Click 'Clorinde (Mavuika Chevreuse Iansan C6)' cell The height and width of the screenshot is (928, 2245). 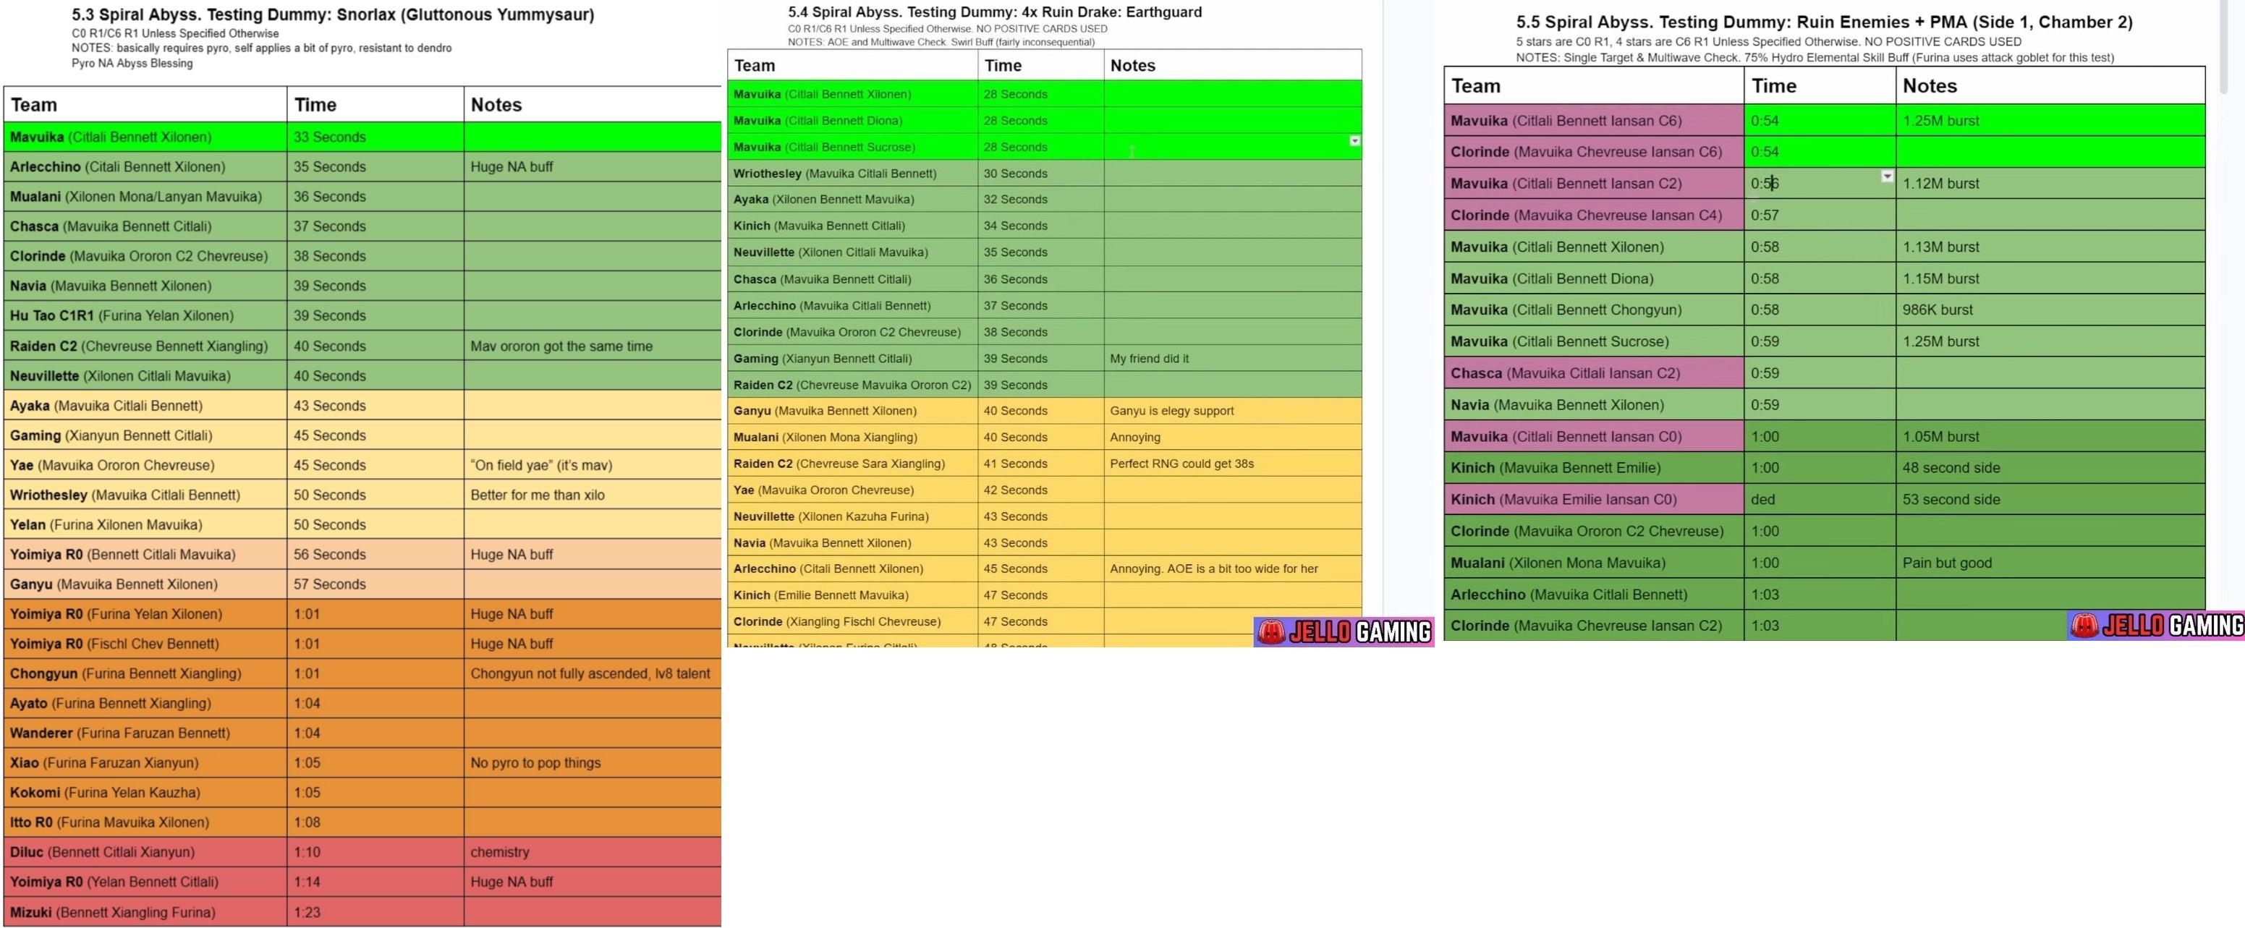click(x=1594, y=152)
